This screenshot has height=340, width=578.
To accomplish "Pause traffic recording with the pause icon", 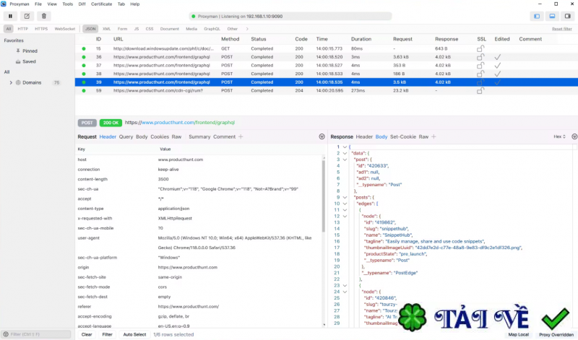I will point(10,16).
